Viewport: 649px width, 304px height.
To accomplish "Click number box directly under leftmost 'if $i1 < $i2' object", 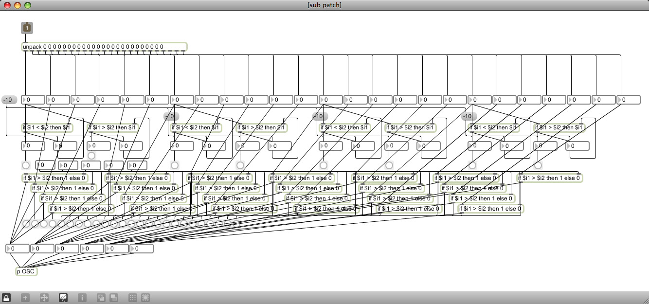I will click(33, 145).
